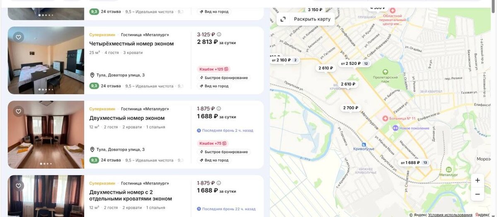
Task: Click Суперхозяин label on Четырёхместный номер card
Action: 102,35
